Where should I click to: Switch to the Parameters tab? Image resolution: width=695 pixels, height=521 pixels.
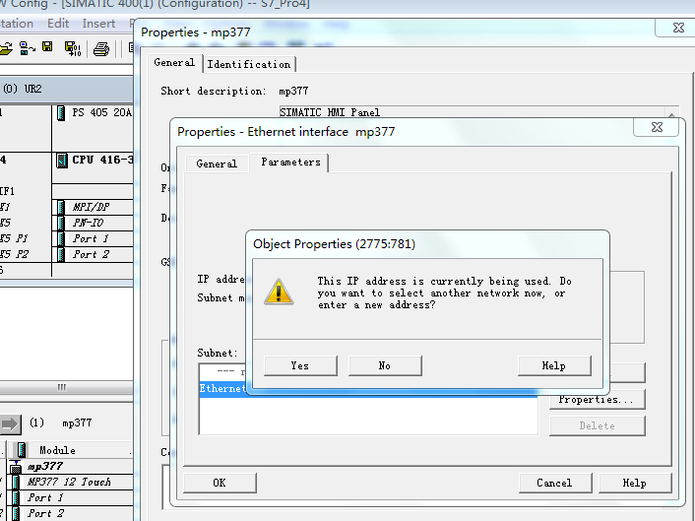pos(290,163)
